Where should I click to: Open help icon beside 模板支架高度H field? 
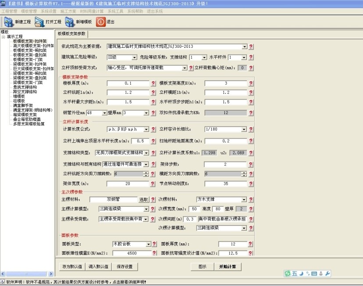click(251, 83)
